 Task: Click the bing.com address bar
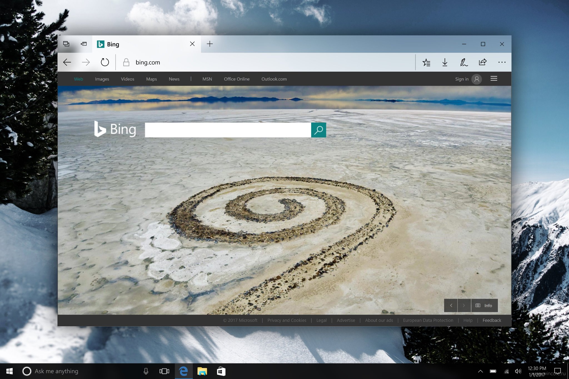pyautogui.click(x=265, y=62)
